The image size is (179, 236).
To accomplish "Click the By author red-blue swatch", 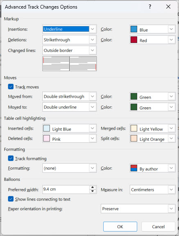I will point(134,168).
